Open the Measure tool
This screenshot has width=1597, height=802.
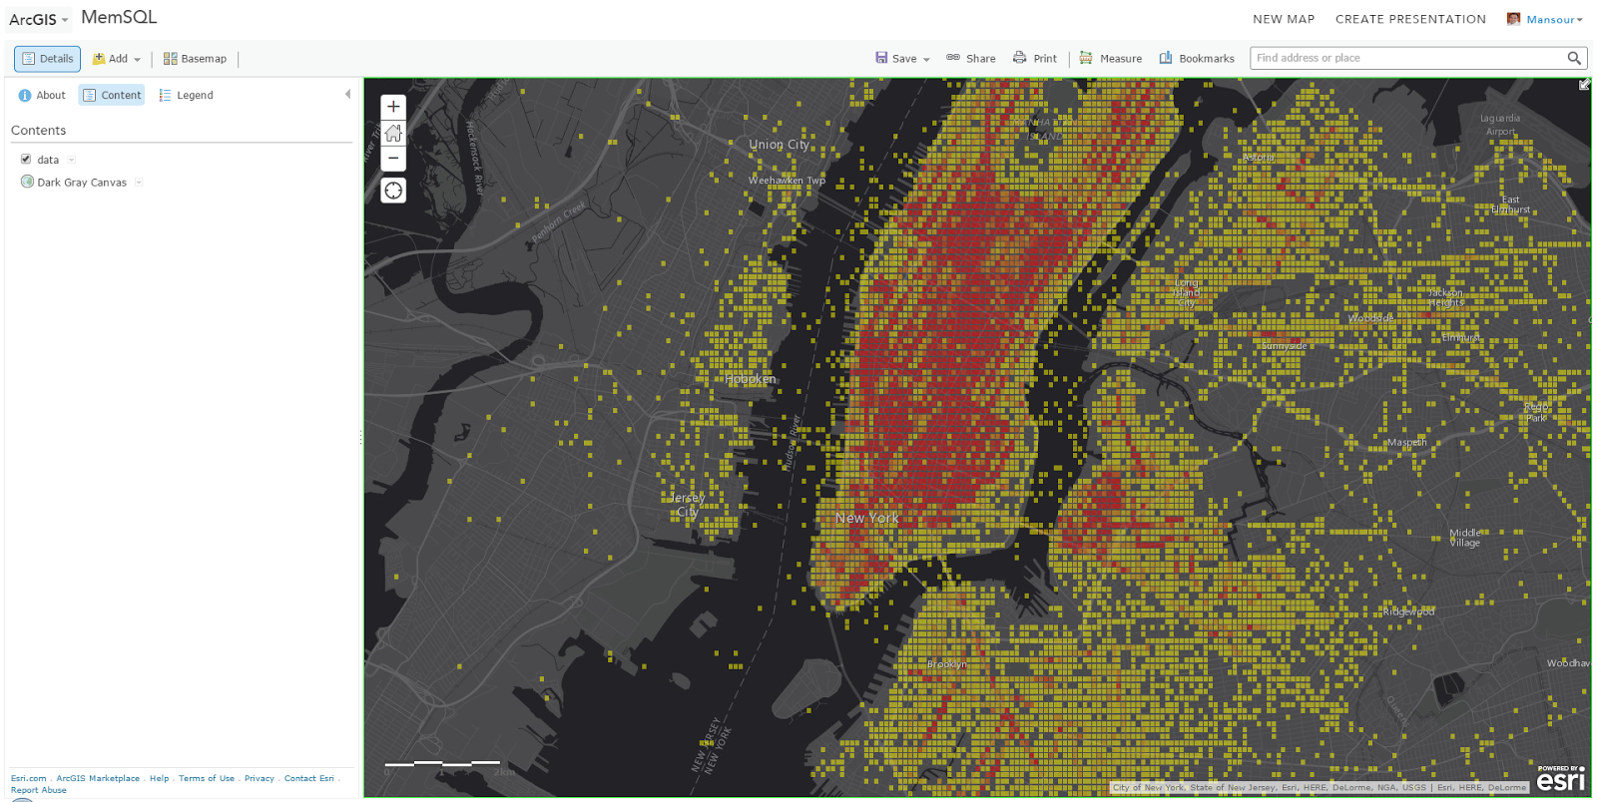point(1110,59)
